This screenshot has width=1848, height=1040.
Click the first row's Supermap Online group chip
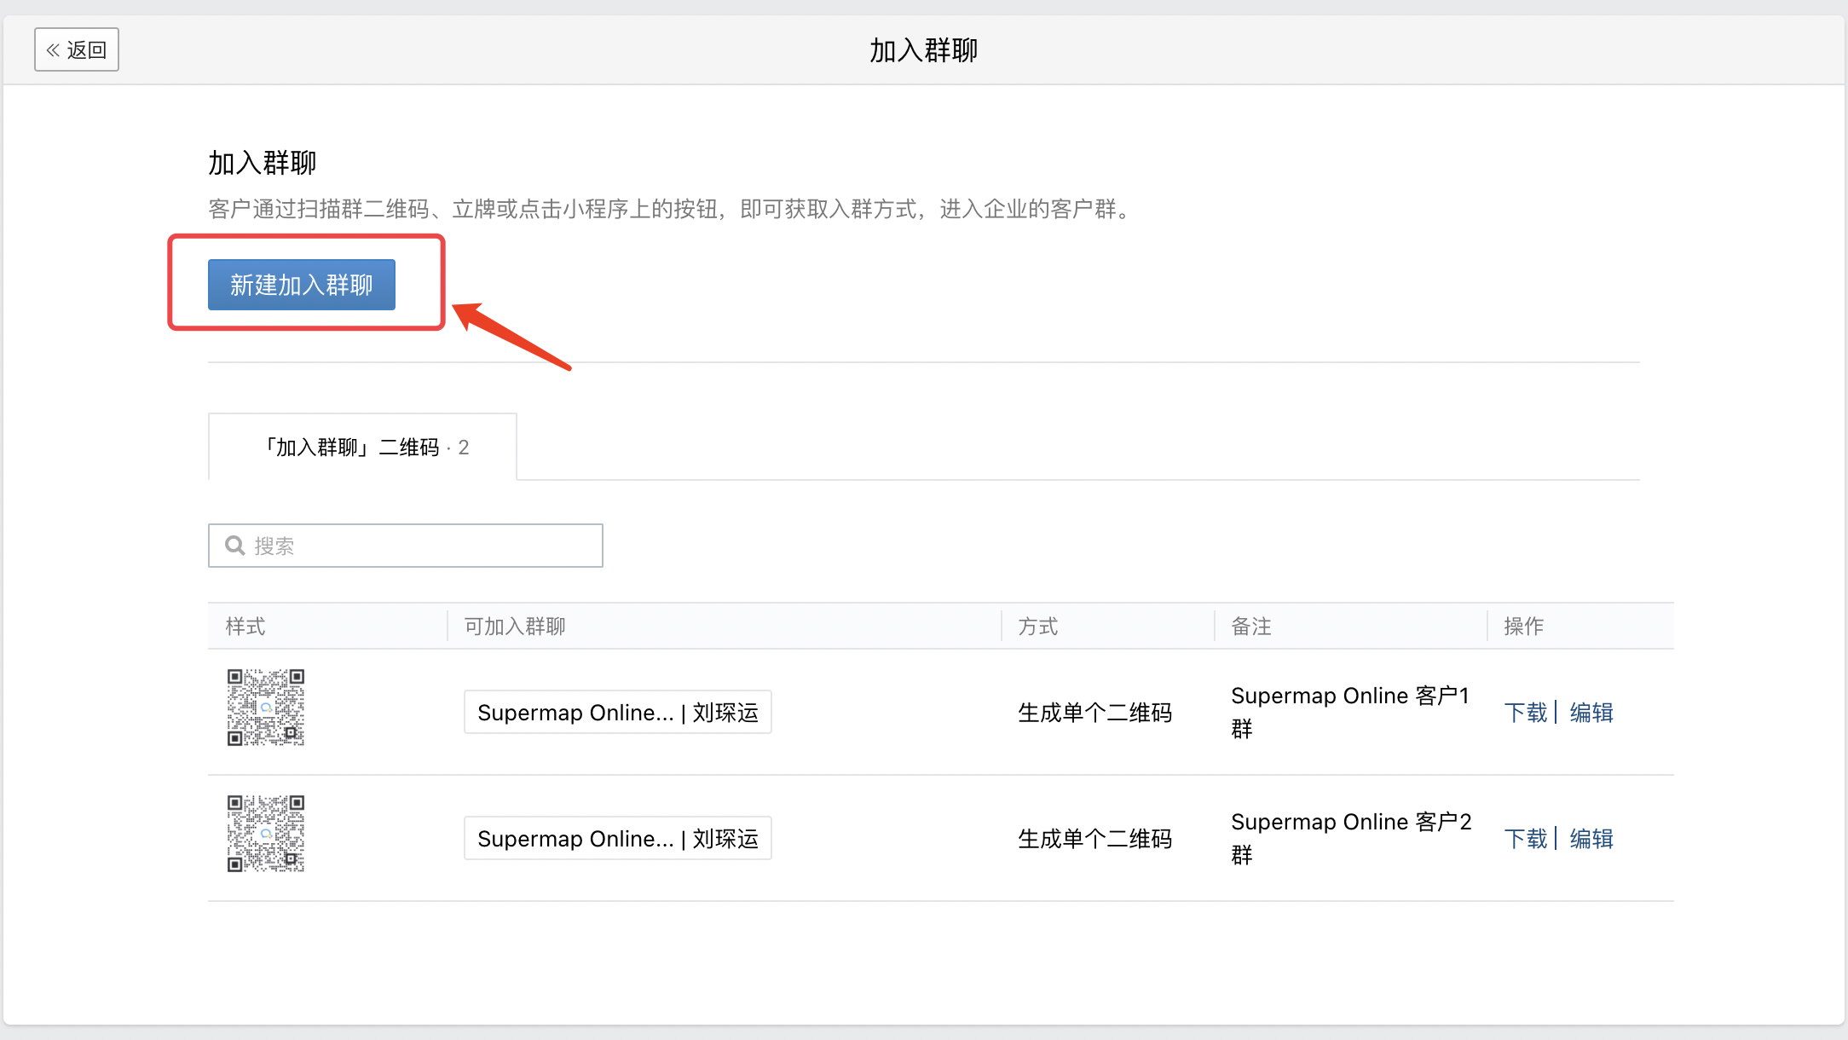pos(617,713)
